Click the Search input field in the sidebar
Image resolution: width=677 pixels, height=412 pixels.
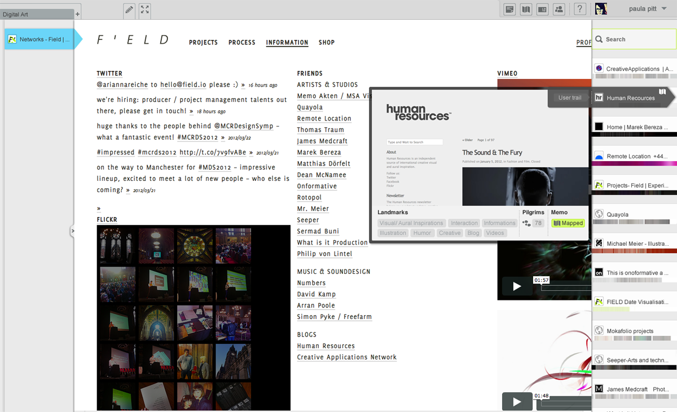tap(634, 39)
